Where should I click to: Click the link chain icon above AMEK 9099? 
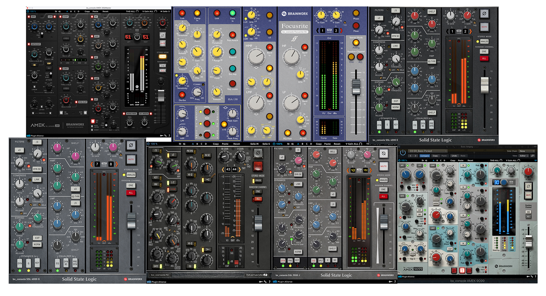533,156
